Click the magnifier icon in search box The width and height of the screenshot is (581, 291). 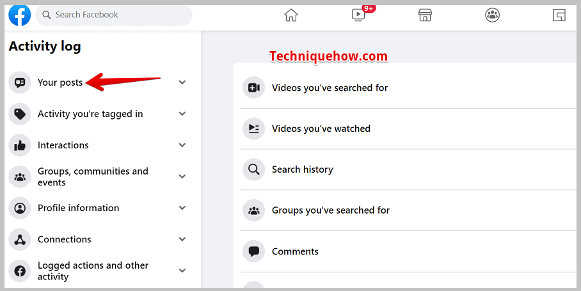[x=46, y=15]
